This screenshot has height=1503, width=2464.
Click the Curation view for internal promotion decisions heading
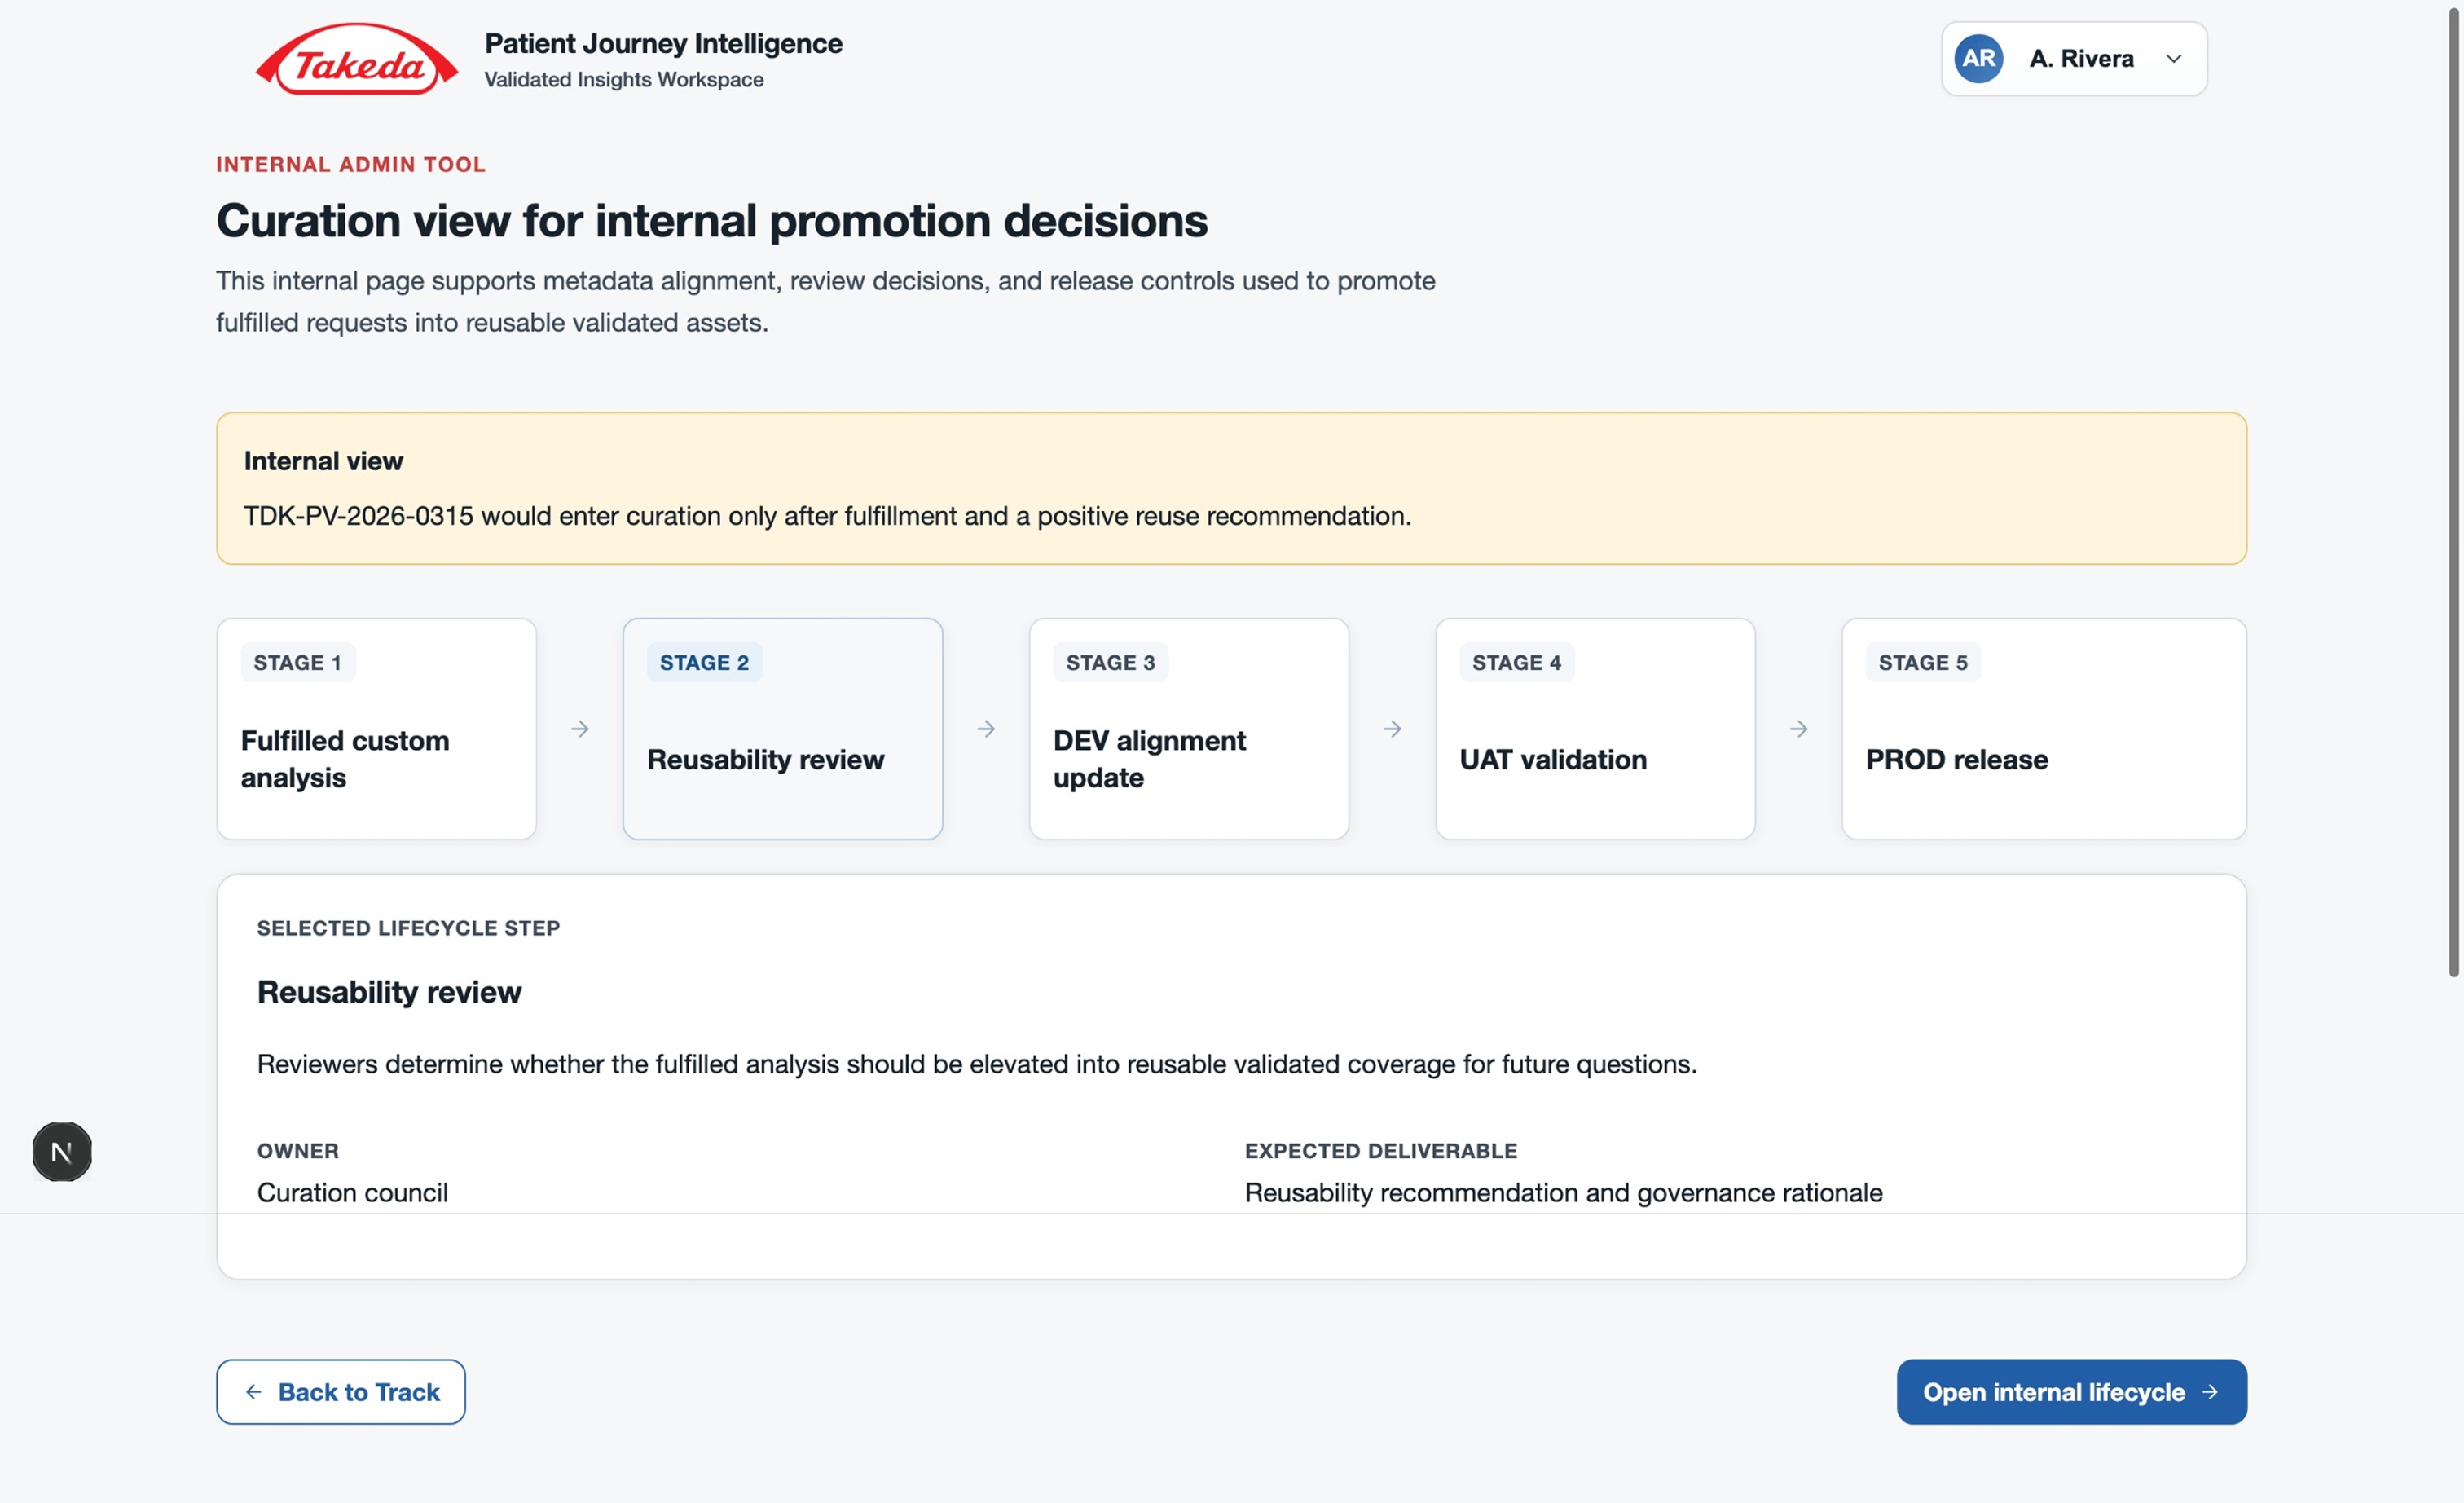[712, 221]
